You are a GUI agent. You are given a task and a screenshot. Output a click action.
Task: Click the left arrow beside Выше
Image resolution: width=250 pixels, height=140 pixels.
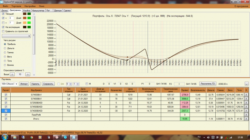point(12,74)
